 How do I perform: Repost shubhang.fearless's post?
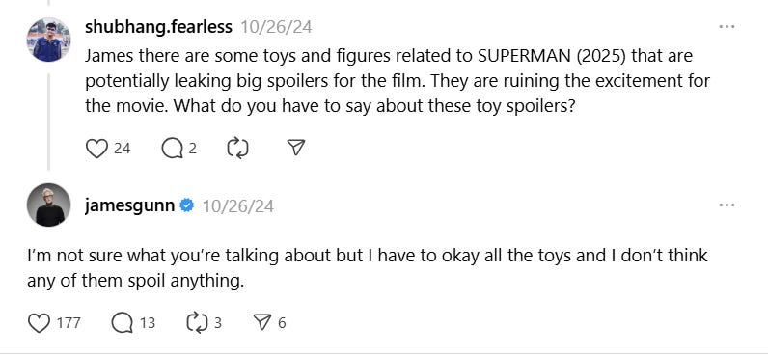tap(238, 149)
